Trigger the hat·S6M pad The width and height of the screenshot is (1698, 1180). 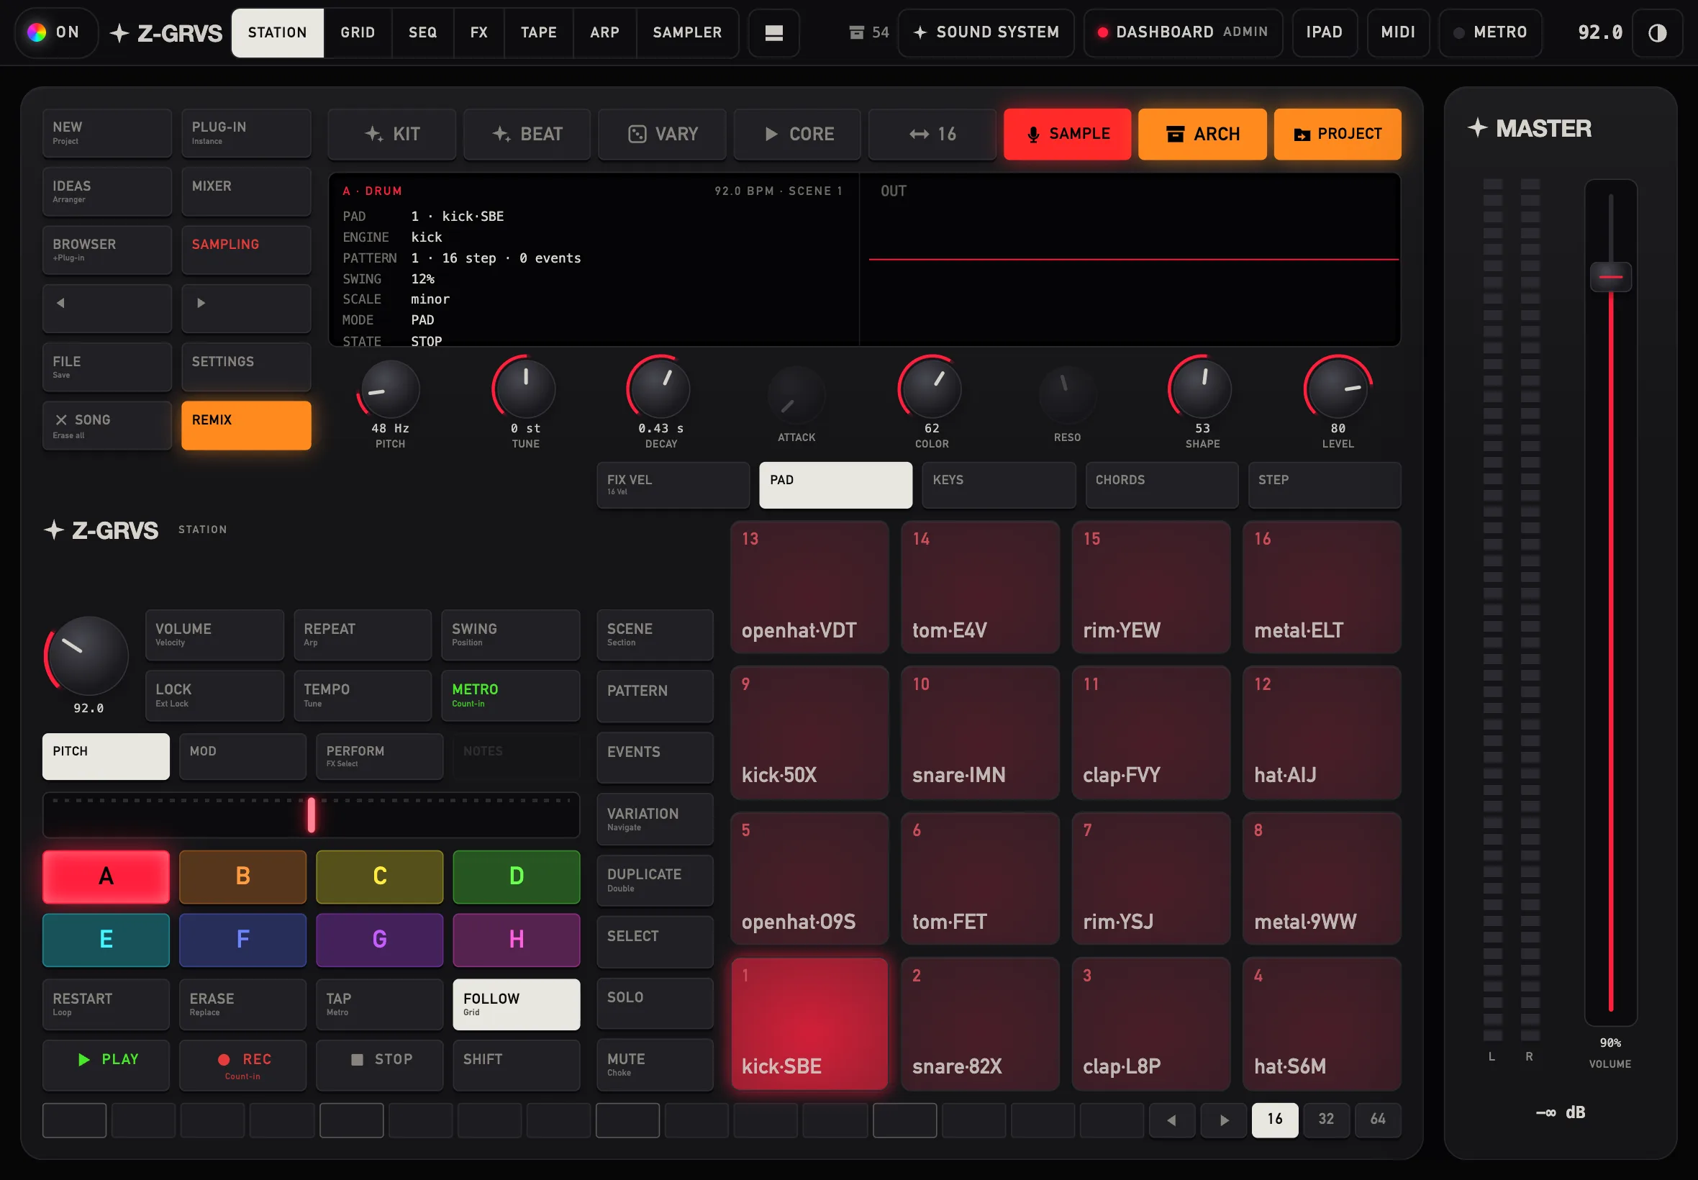click(1321, 1024)
